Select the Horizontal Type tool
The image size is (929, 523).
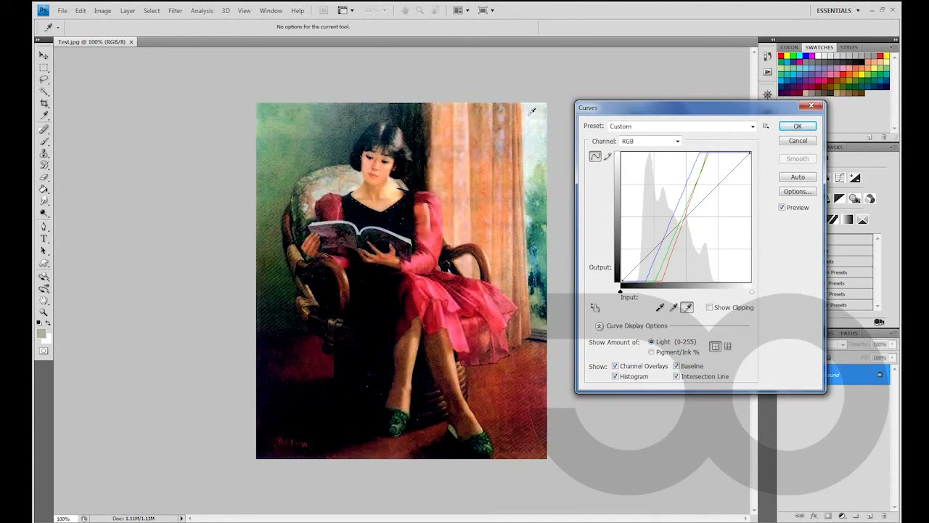click(x=44, y=239)
